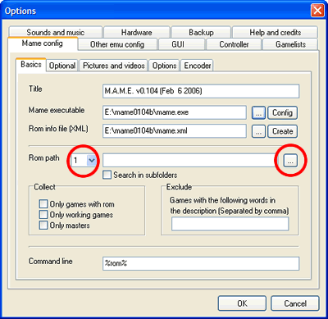Open the Backup tab
Screen dimensions: 328x319
pyautogui.click(x=201, y=32)
